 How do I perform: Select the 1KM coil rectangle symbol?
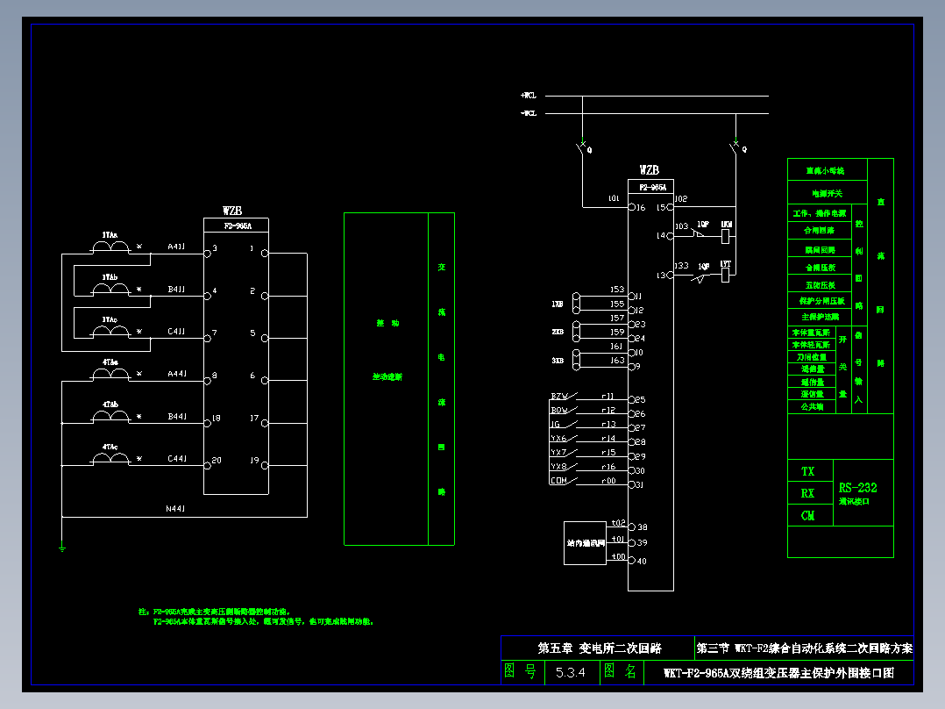pyautogui.click(x=726, y=237)
